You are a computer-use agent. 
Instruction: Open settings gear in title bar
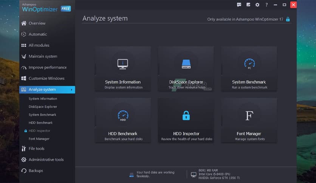point(257,5)
